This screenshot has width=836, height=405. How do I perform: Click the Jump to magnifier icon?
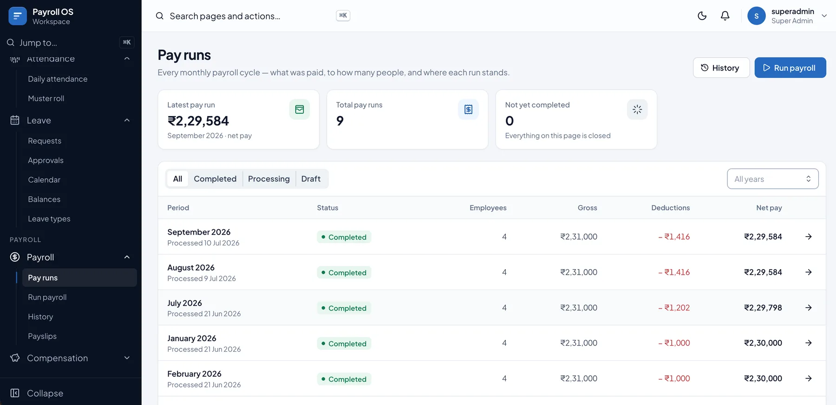pos(11,43)
